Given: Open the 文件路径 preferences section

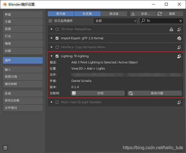Looking at the screenshot, I should pos(23,108).
